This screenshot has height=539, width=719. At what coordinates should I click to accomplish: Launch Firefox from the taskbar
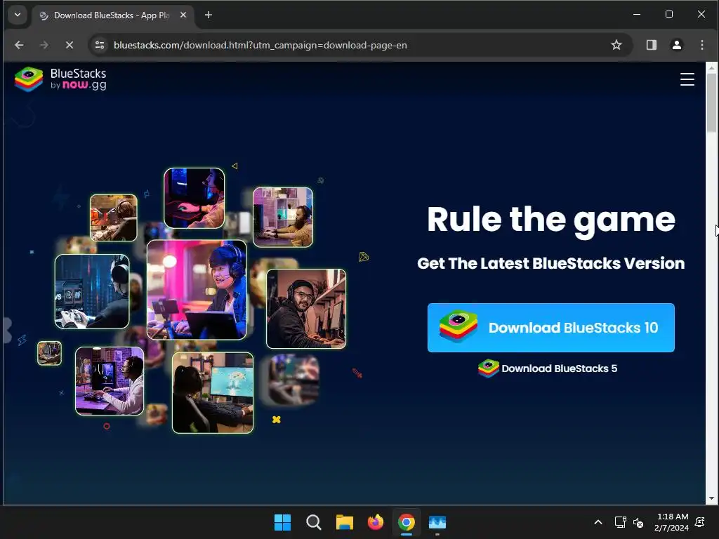click(x=376, y=522)
